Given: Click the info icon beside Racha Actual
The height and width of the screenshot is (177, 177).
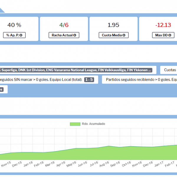Looking at the screenshot, I should pos(75,35).
